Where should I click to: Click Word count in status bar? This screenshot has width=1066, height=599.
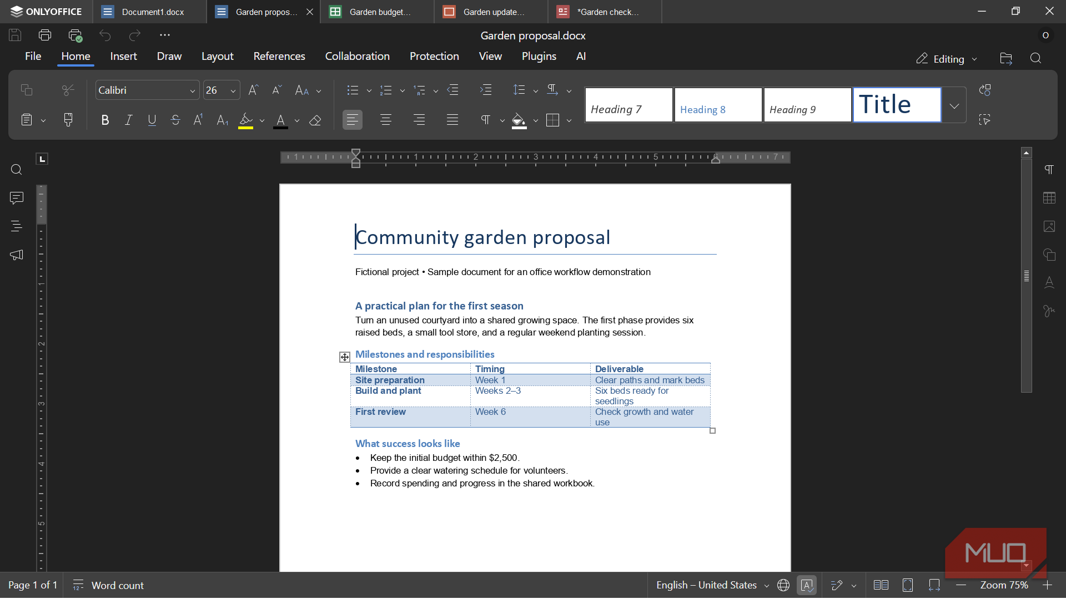point(108,585)
